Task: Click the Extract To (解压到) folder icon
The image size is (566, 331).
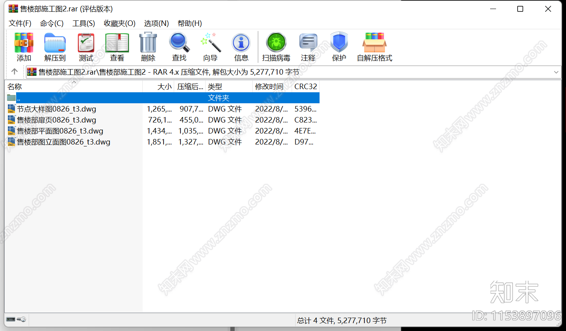Action: pyautogui.click(x=55, y=43)
